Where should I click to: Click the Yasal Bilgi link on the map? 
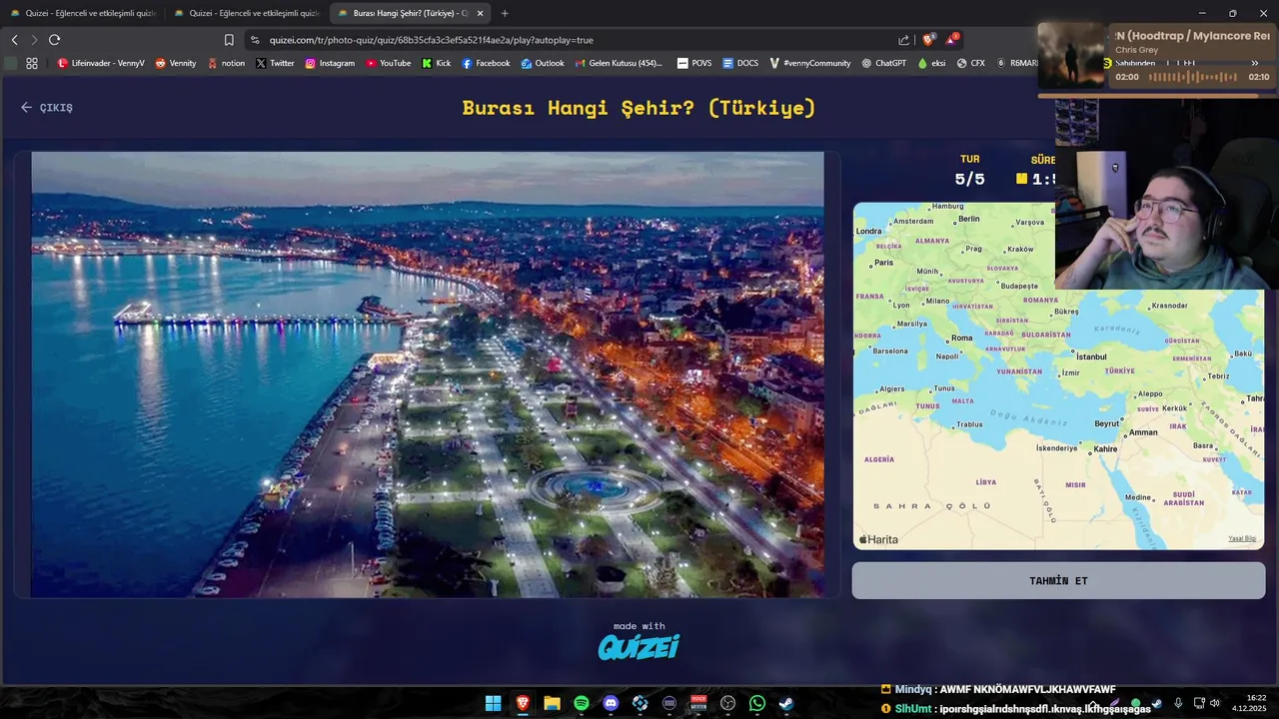(1242, 538)
